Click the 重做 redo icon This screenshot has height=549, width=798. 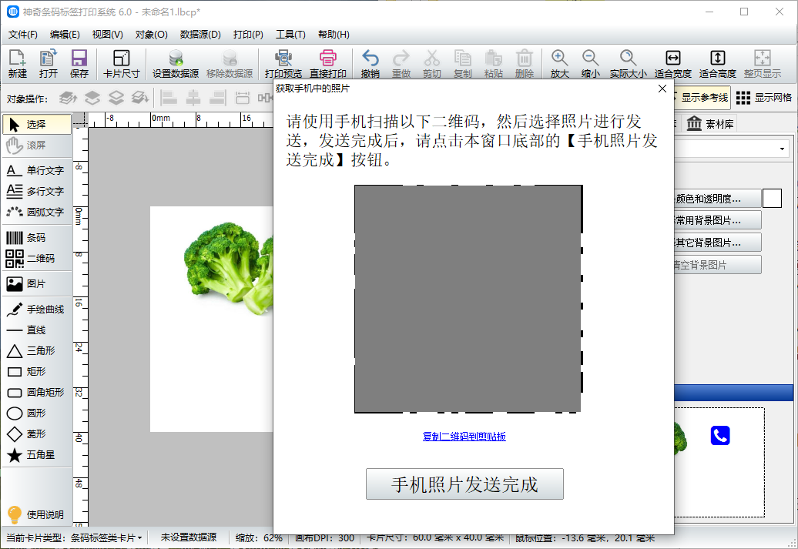(x=401, y=64)
